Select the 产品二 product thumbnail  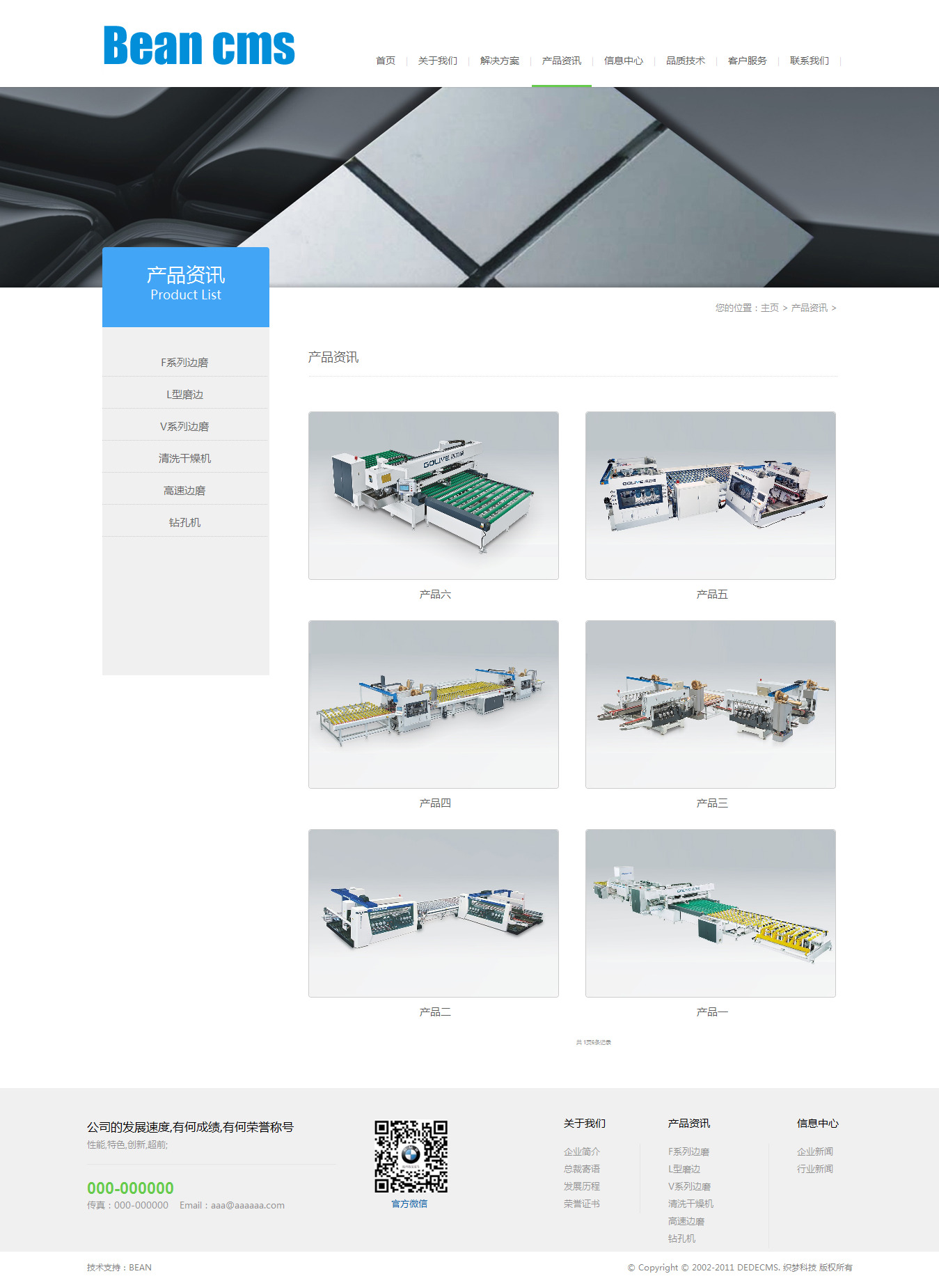(x=433, y=913)
